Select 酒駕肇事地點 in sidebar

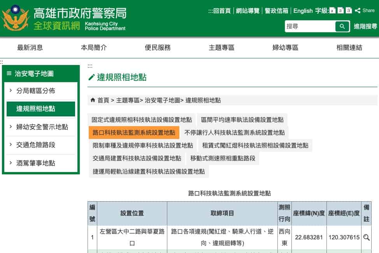coord(36,163)
